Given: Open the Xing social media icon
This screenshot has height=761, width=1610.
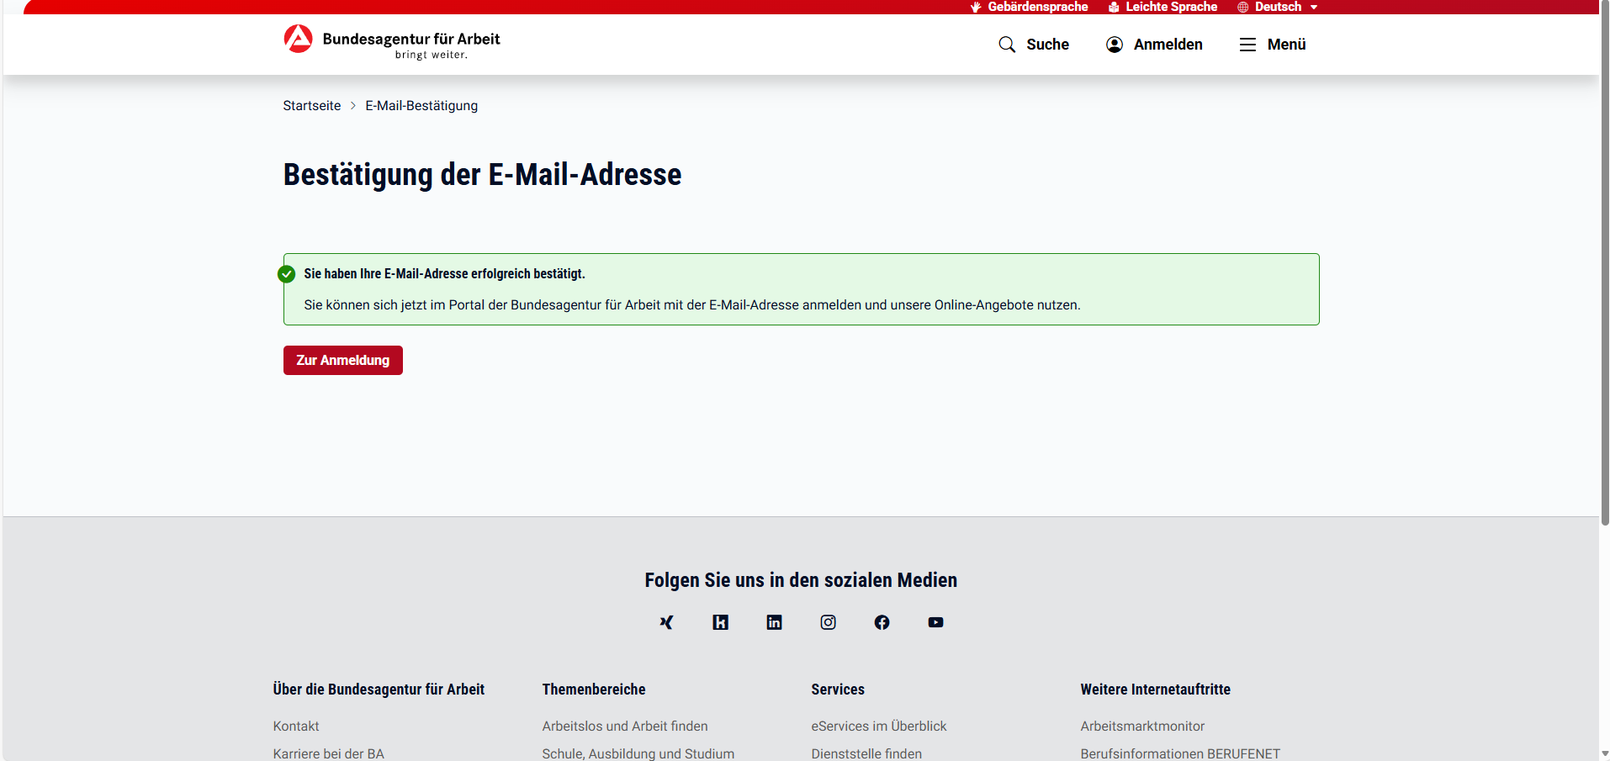Looking at the screenshot, I should tap(666, 622).
